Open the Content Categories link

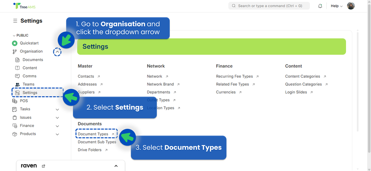pyautogui.click(x=303, y=77)
